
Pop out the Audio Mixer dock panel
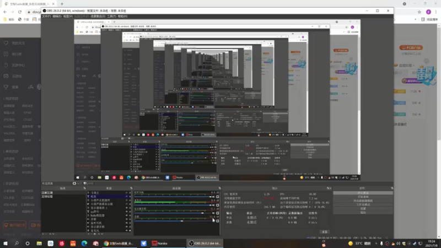[219, 188]
